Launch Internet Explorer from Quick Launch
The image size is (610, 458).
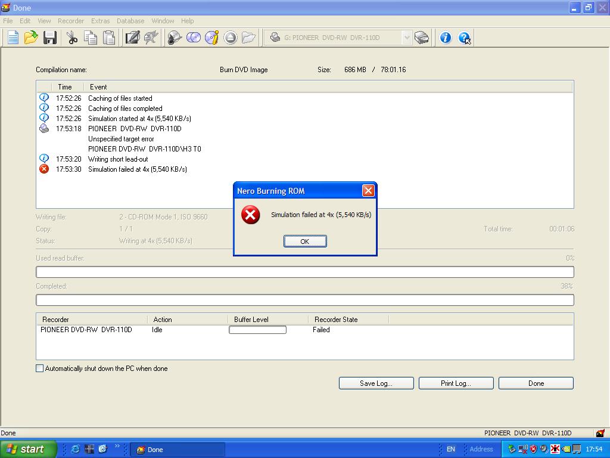[76, 449]
